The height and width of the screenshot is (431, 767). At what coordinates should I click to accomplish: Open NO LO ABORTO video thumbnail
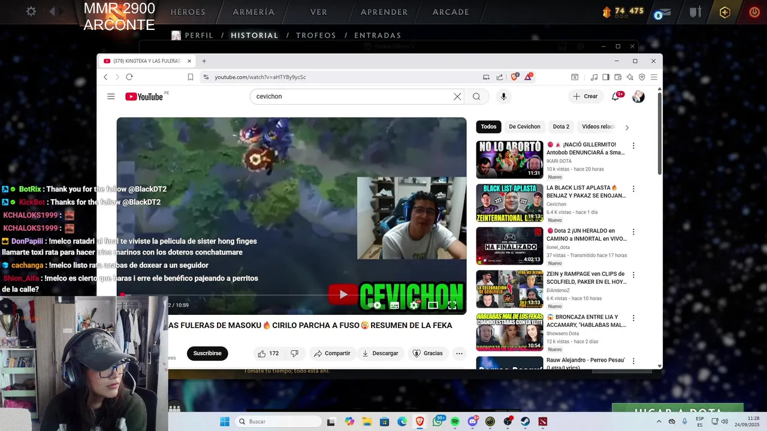pyautogui.click(x=509, y=160)
